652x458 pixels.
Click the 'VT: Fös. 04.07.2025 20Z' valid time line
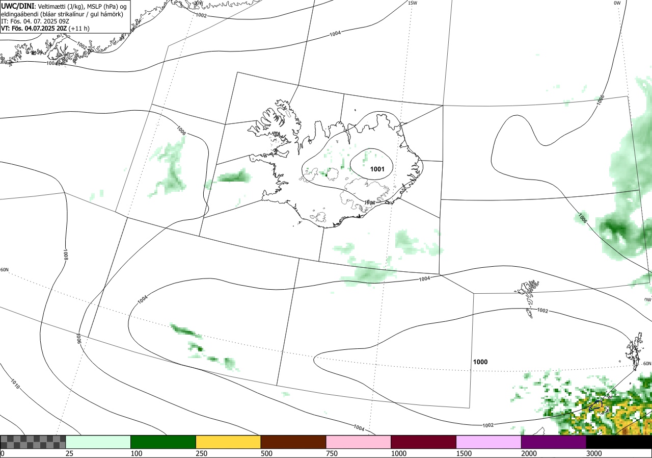[x=45, y=29]
